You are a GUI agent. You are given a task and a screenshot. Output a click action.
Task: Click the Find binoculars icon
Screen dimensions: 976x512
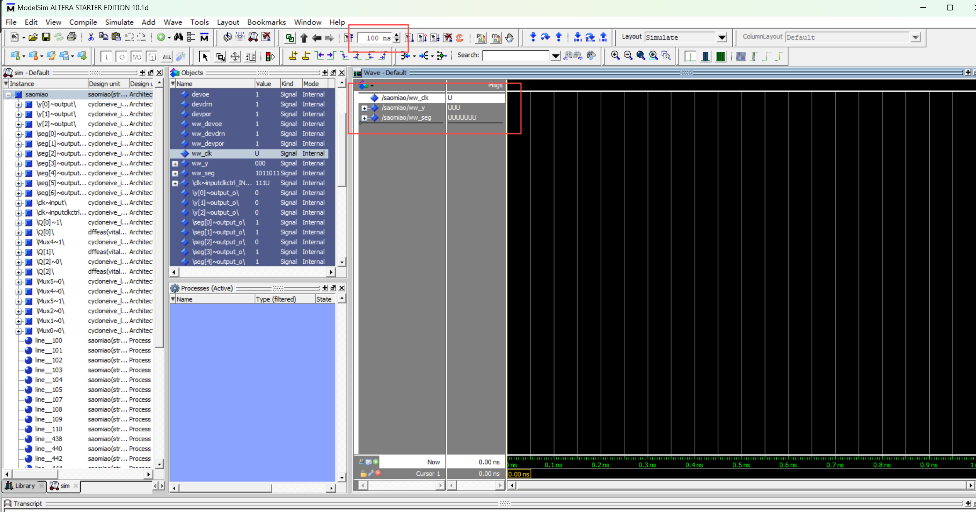coord(178,37)
